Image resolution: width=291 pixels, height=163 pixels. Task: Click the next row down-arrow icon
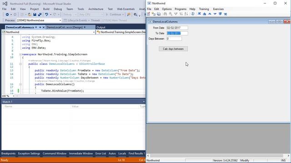pos(215,14)
